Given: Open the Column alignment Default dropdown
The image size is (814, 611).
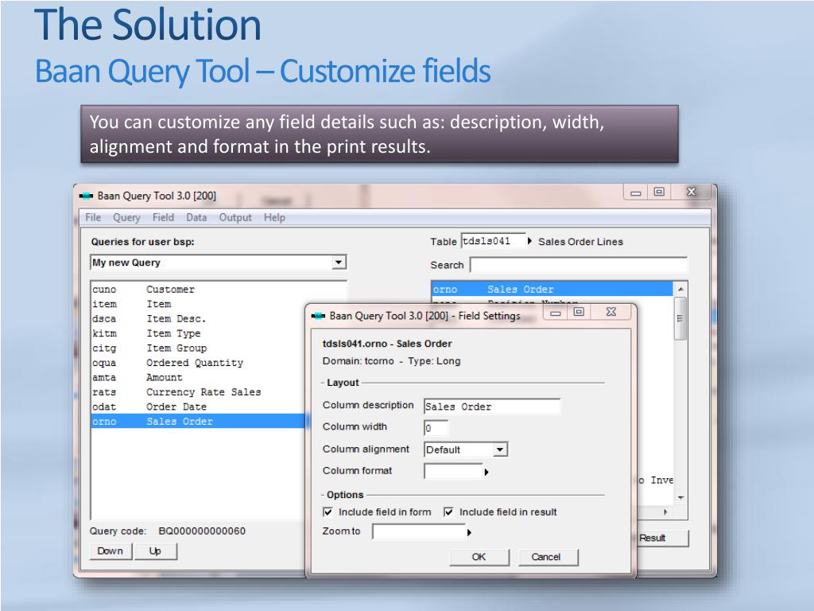Looking at the screenshot, I should coord(500,449).
